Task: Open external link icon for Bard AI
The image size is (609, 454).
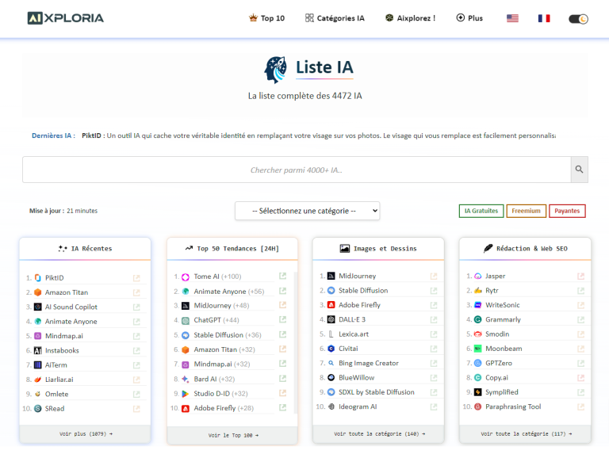Action: pyautogui.click(x=283, y=379)
